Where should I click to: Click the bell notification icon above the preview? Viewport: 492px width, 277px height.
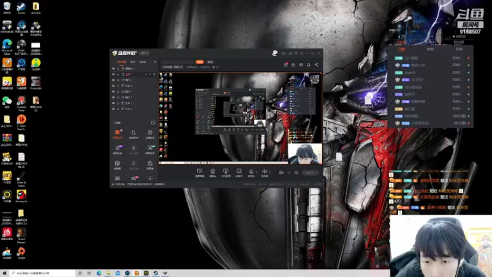309,65
